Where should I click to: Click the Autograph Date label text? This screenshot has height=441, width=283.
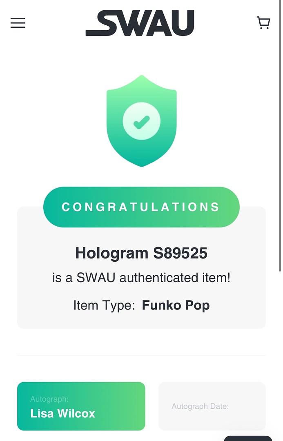[x=200, y=406]
